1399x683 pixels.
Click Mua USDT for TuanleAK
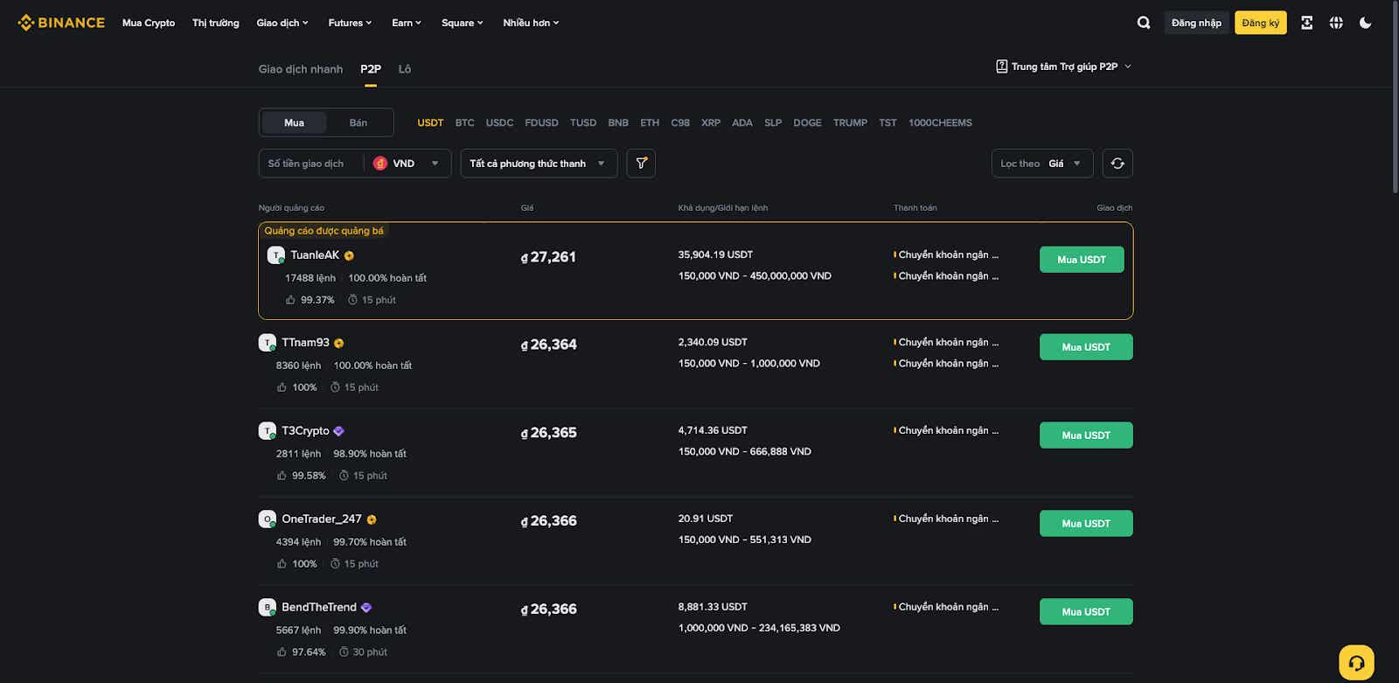pyautogui.click(x=1082, y=260)
